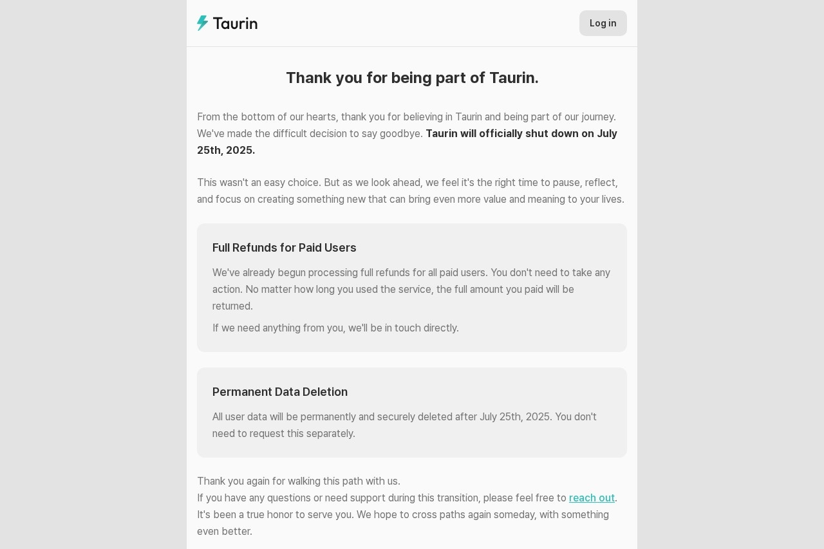
Task: Click the Log in button
Action: [x=603, y=23]
